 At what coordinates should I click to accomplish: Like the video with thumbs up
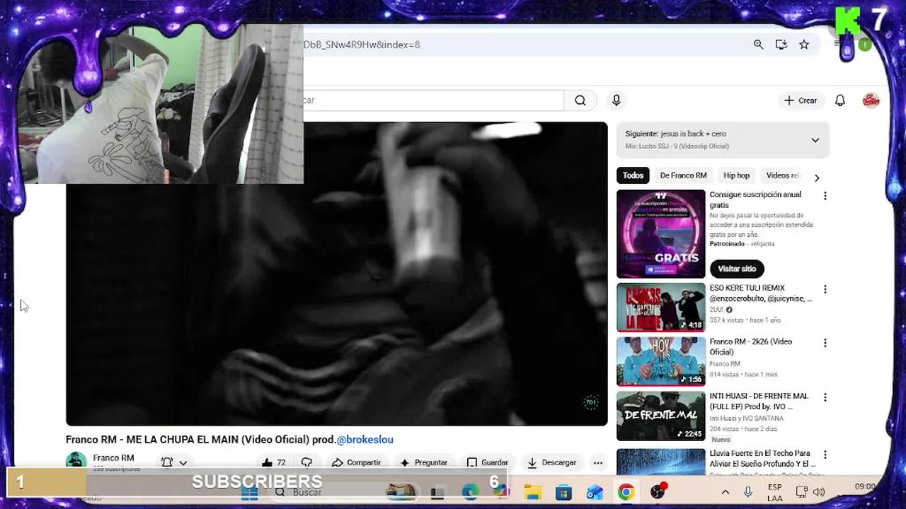(273, 462)
